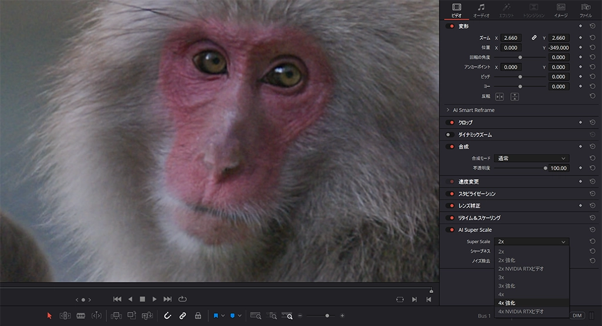Image resolution: width=602 pixels, height=326 pixels.
Task: Reset the 変形 (Transform) section
Action: coord(593,26)
